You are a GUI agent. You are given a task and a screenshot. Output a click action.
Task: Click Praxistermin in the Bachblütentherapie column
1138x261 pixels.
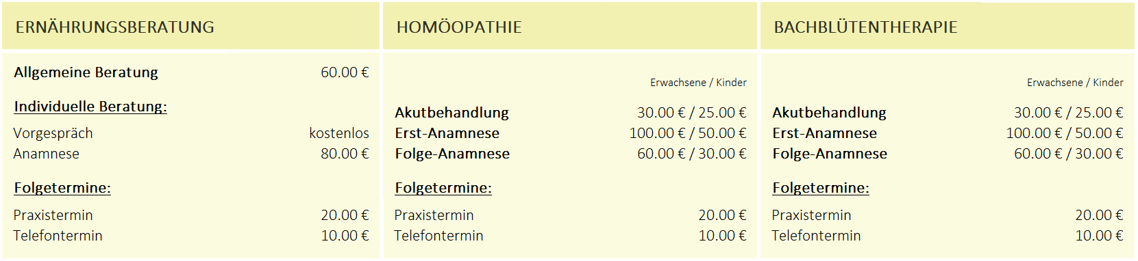click(x=812, y=215)
